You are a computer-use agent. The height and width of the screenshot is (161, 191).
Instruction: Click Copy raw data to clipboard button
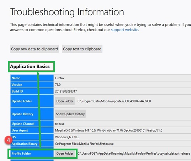point(35,49)
